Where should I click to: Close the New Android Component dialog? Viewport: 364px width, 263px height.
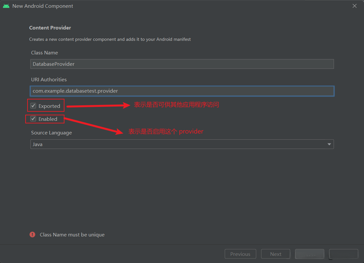tap(355, 6)
